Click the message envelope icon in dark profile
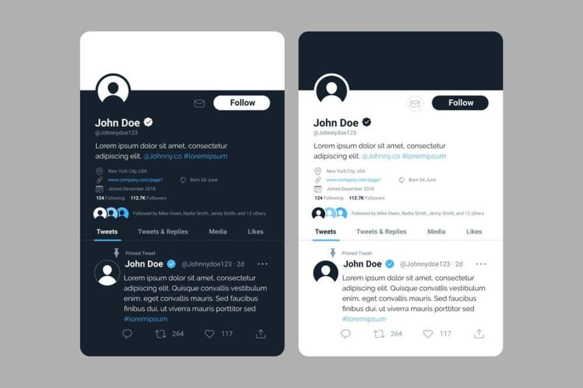Image resolution: width=583 pixels, height=388 pixels. [199, 103]
